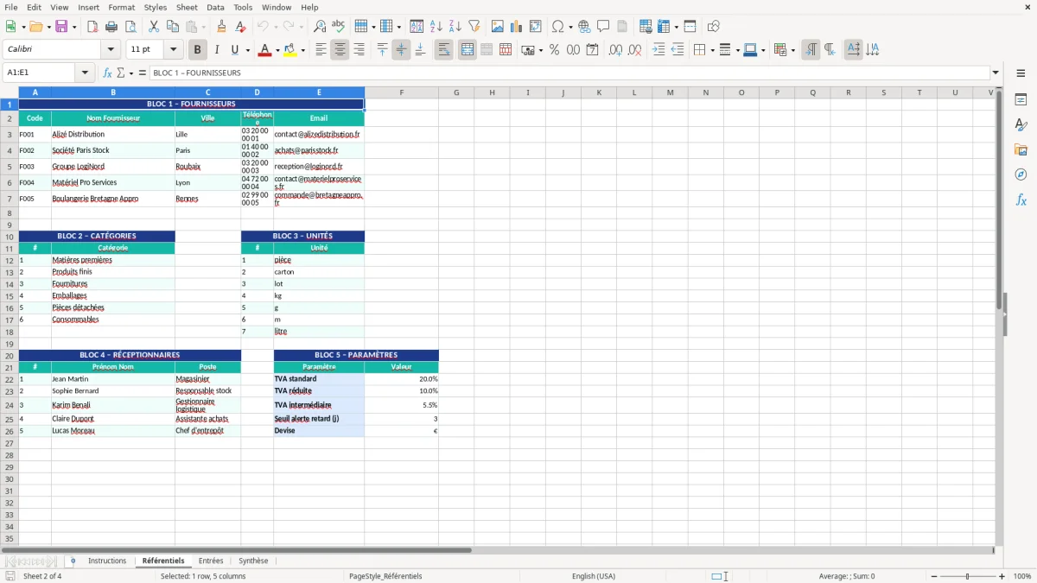This screenshot has height=583, width=1037.
Task: Copy the selected cells
Action: 172,27
